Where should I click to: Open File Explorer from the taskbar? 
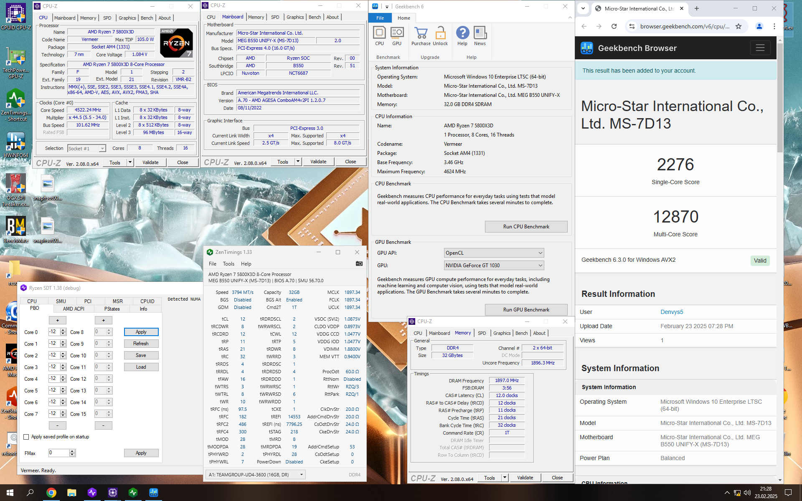click(72, 493)
